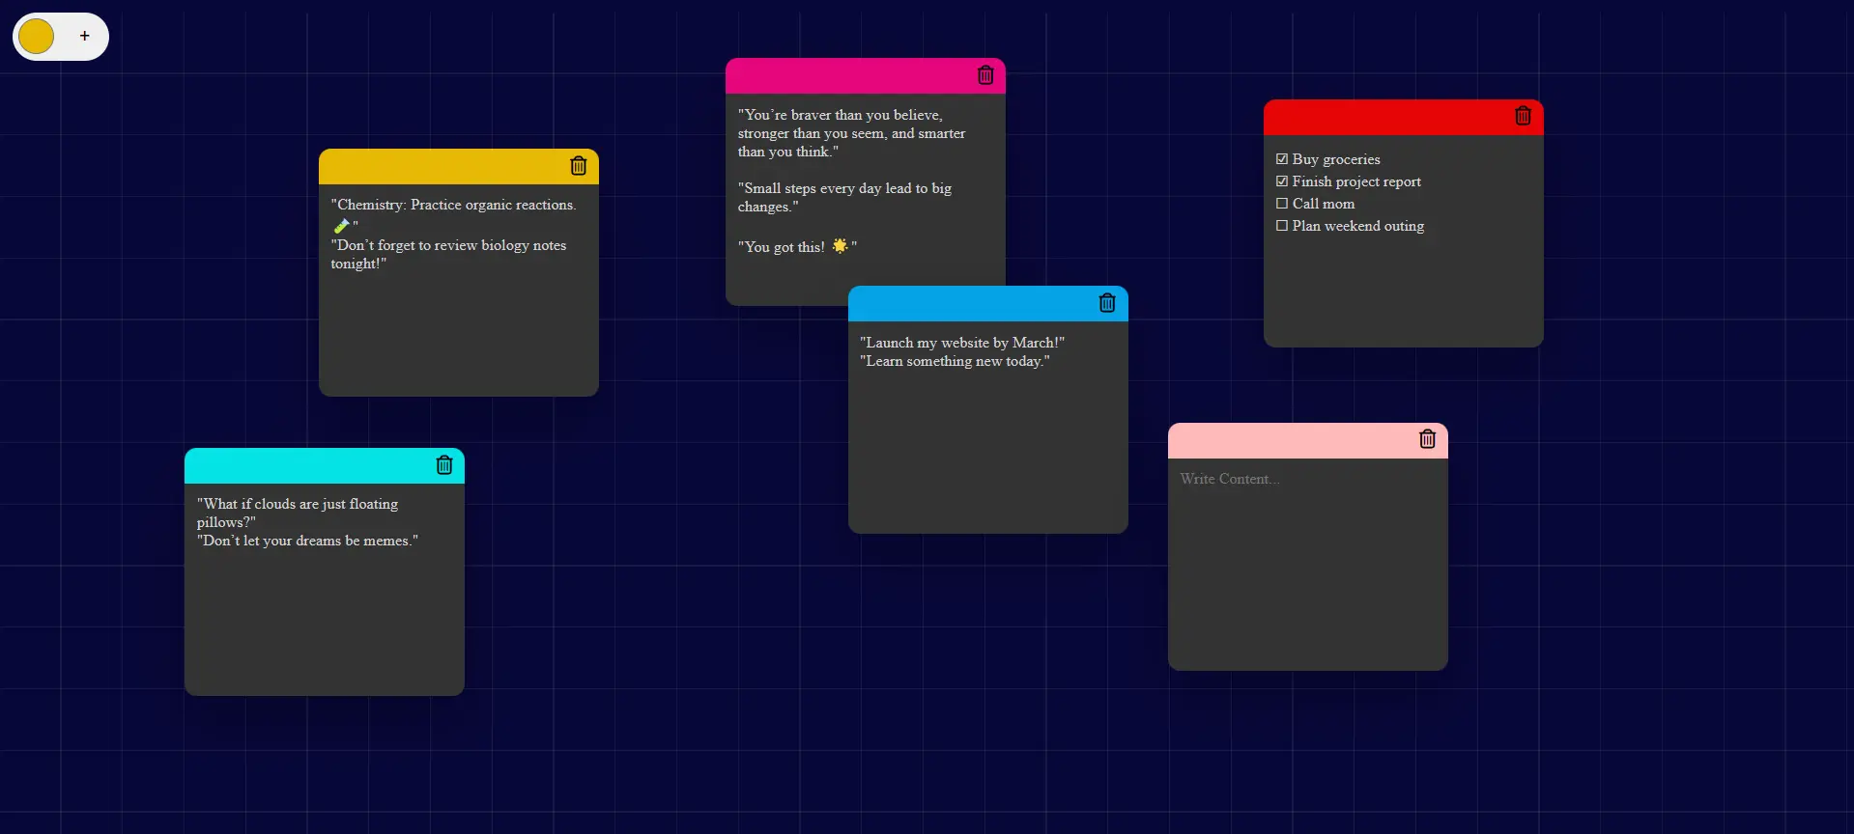Click text "Launch my website by March!"
This screenshot has width=1854, height=834.
coord(962,343)
